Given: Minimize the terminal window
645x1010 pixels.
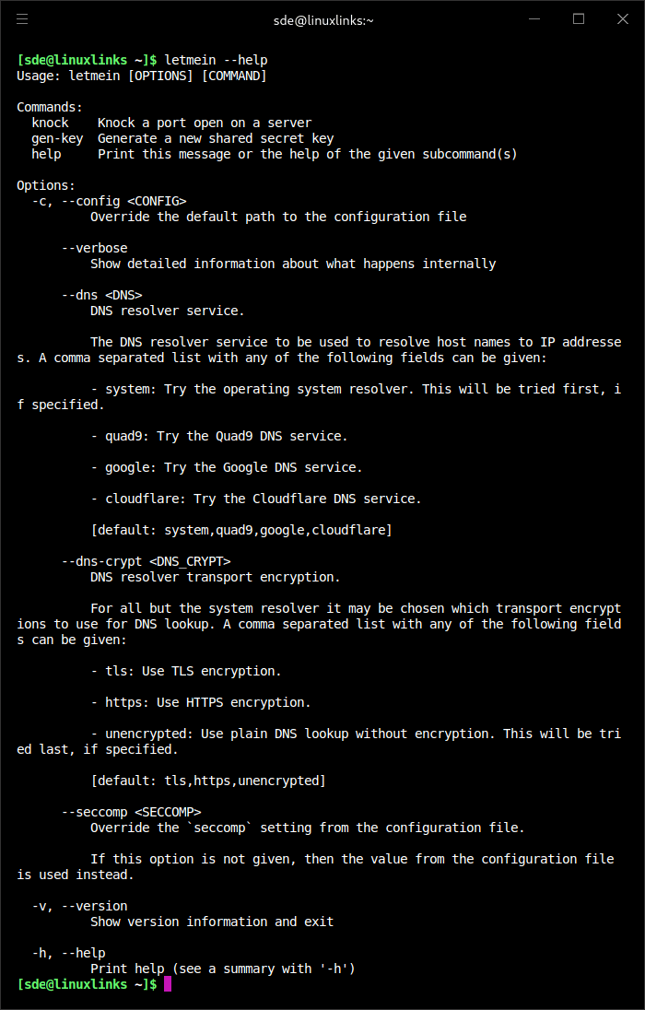Looking at the screenshot, I should (x=534, y=18).
